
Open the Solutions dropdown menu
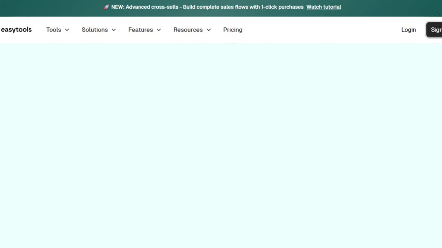click(95, 30)
